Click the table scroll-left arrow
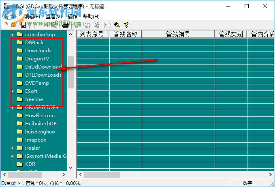275x187 pixels. (80, 175)
